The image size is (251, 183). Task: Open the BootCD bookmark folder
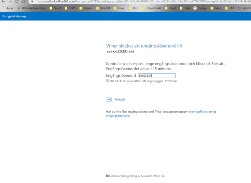click(x=103, y=8)
